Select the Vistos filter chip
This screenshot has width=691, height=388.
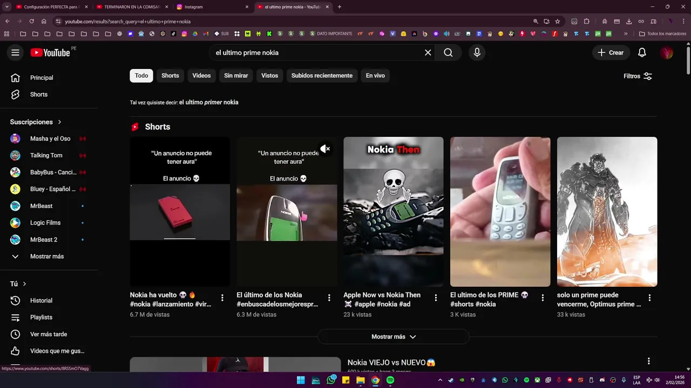[x=269, y=76]
